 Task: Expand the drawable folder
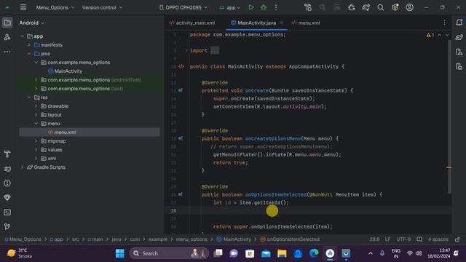[36, 106]
